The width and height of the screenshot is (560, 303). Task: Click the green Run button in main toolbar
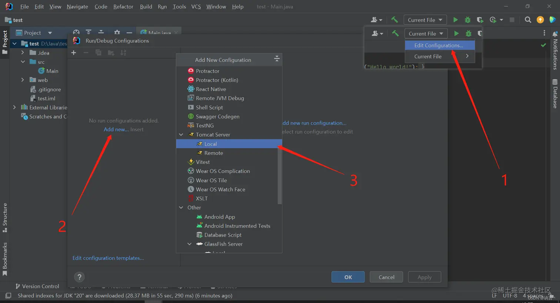pos(456,20)
